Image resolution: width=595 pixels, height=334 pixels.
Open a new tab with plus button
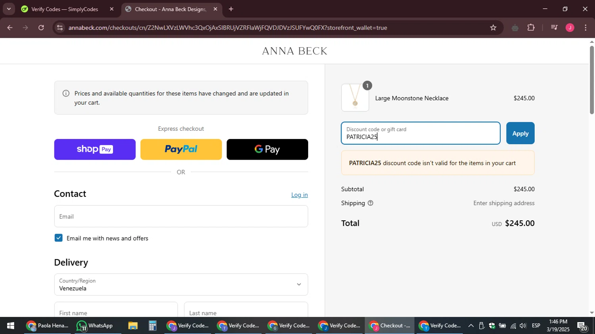(231, 9)
